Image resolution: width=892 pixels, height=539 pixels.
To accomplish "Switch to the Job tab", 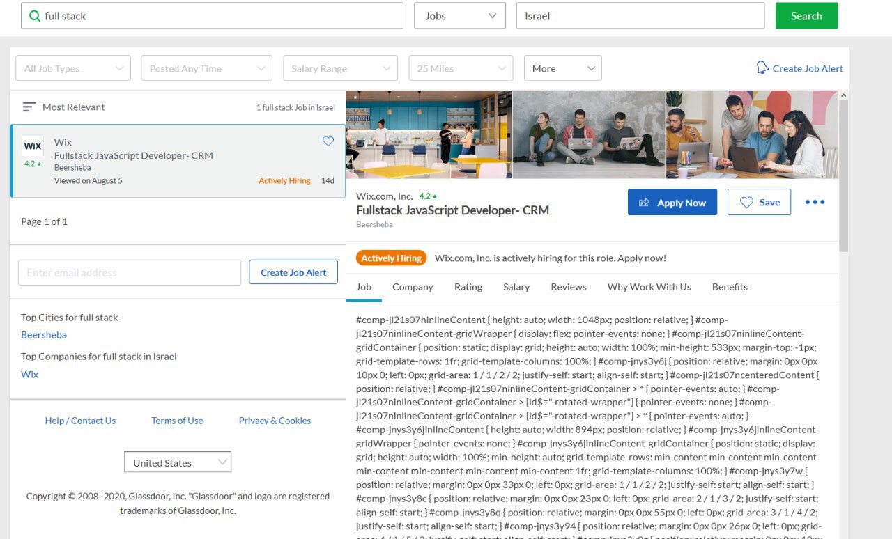I will click(x=364, y=287).
